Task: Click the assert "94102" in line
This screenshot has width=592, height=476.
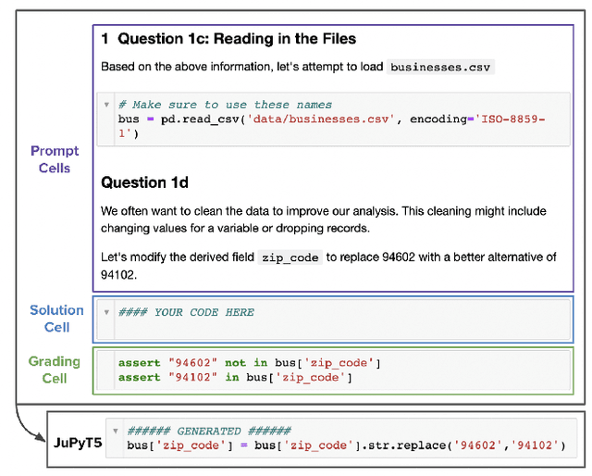Action: coord(236,376)
